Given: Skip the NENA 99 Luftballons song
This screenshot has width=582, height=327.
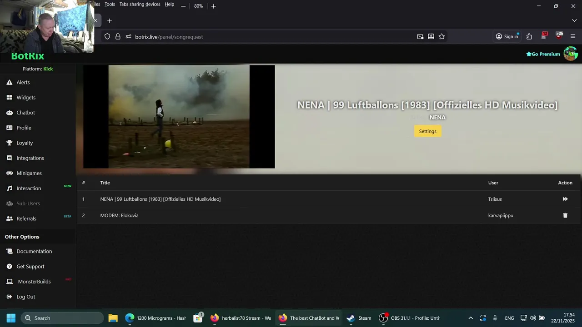Looking at the screenshot, I should [565, 199].
